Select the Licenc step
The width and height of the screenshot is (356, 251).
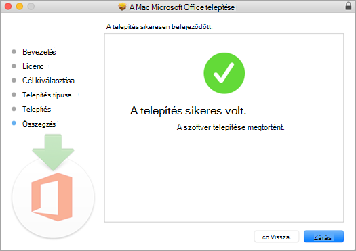pyautogui.click(x=33, y=66)
